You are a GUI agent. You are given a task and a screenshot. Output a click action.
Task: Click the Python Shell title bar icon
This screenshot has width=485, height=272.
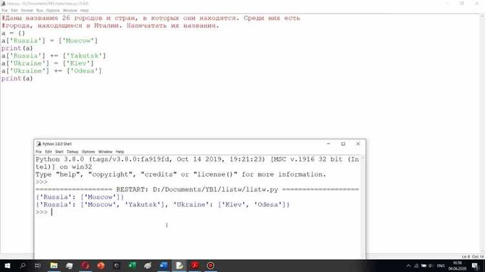coord(39,144)
